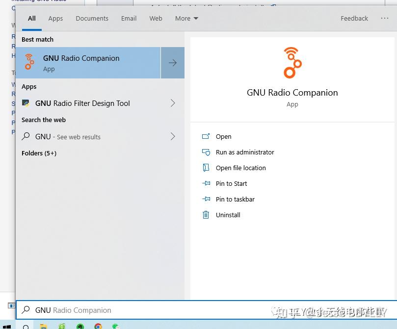The height and width of the screenshot is (329, 397).
Task: Click the Open file location icon
Action: [x=206, y=168]
